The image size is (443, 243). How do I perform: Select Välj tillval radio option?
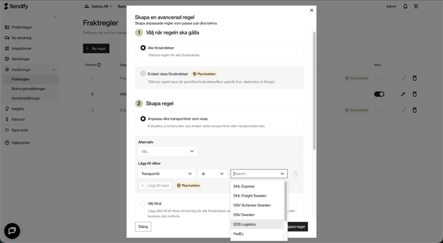(x=143, y=203)
